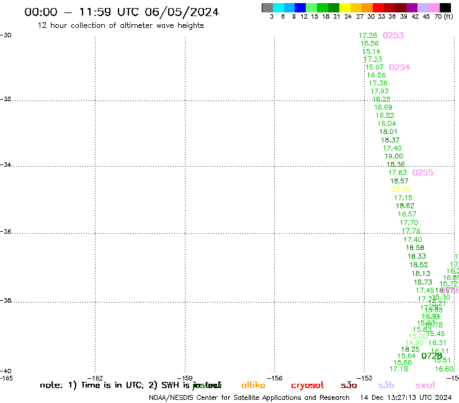
Task: Click the dark green 0728 time label
Action: click(x=432, y=356)
